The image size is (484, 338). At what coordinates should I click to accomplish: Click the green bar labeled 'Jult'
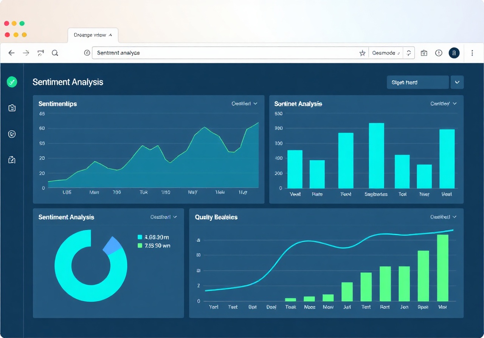[347, 292]
